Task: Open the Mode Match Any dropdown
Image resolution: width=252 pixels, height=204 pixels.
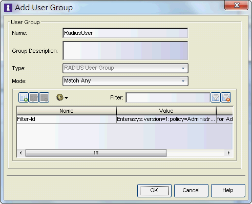Action: [x=125, y=81]
